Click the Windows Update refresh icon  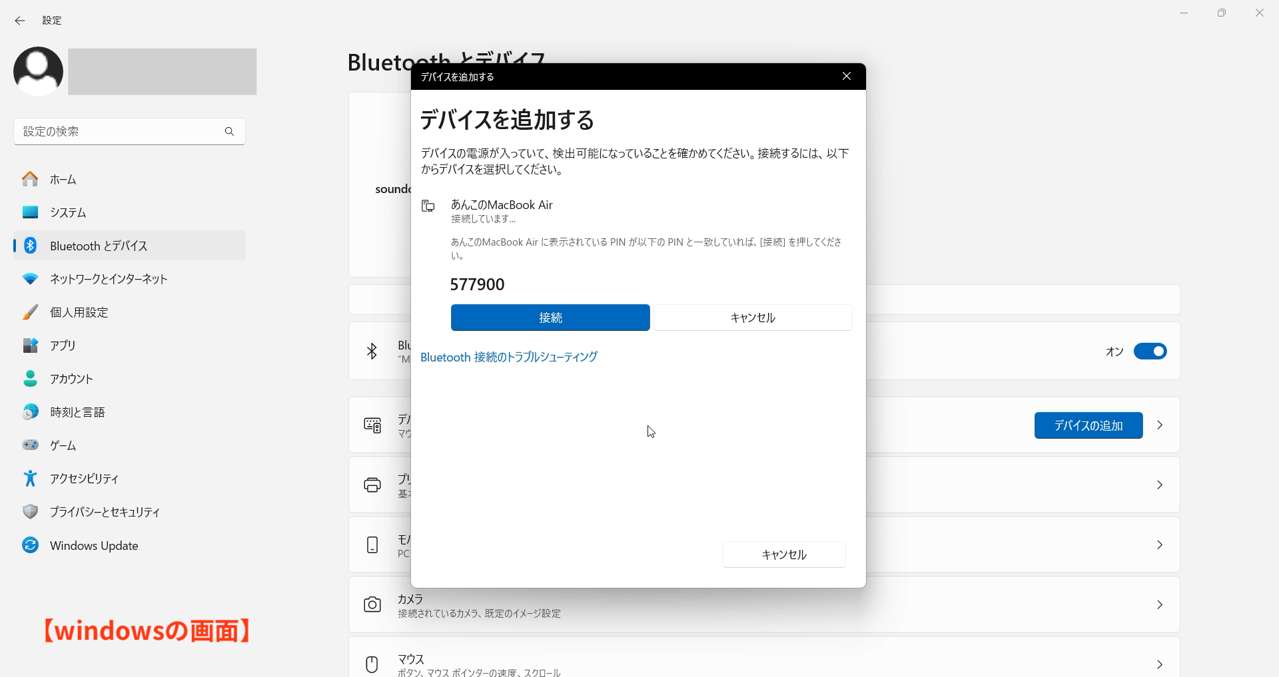tap(30, 545)
